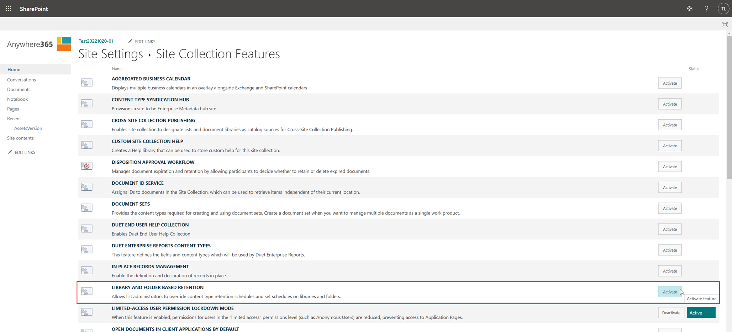Viewport: 732px width, 332px height.
Task: Activate the Document ID Service feature
Action: tap(669, 188)
